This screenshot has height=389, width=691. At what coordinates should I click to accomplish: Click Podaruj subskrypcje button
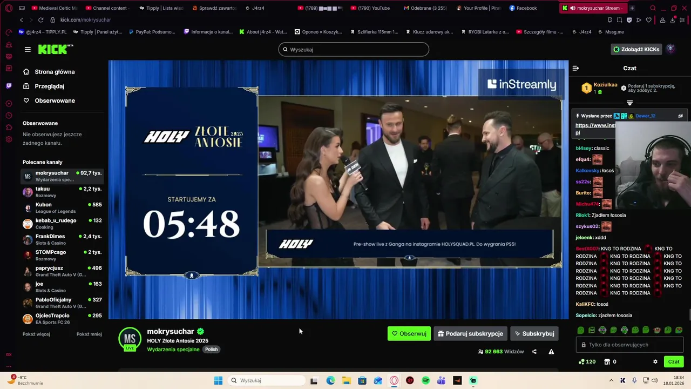click(x=470, y=333)
